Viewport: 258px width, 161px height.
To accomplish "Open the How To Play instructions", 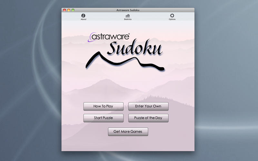I will tap(103, 106).
